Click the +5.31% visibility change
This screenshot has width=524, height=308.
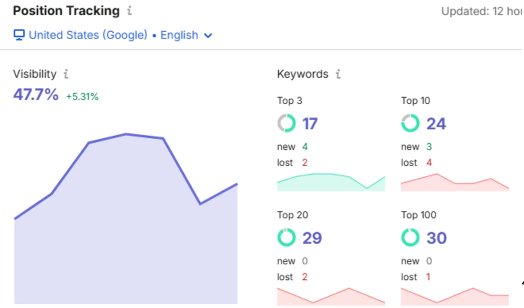[x=82, y=96]
